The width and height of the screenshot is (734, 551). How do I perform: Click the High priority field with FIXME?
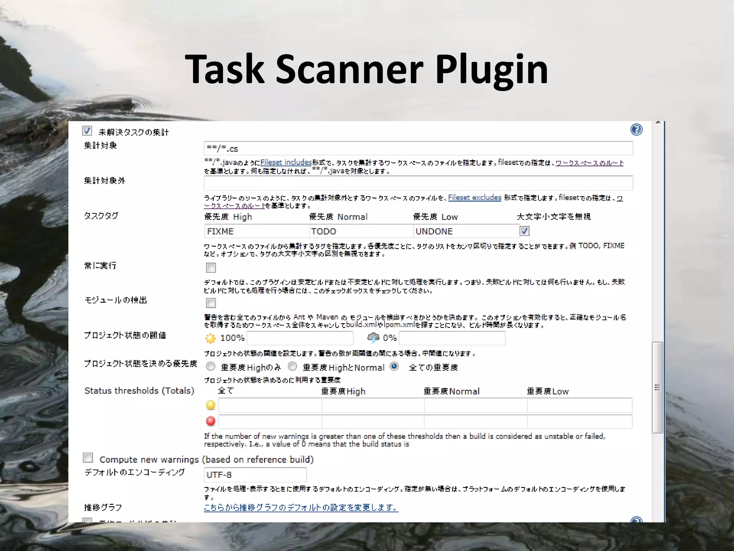(x=257, y=231)
